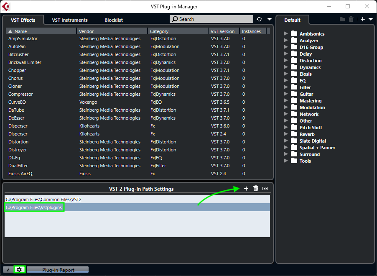Expand the D16 Group folder
Screen dimensions: 377x276
point(286,47)
